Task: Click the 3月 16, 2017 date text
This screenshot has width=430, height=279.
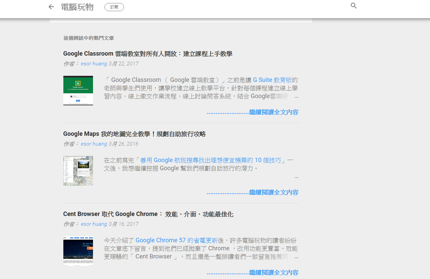Action: (x=123, y=224)
